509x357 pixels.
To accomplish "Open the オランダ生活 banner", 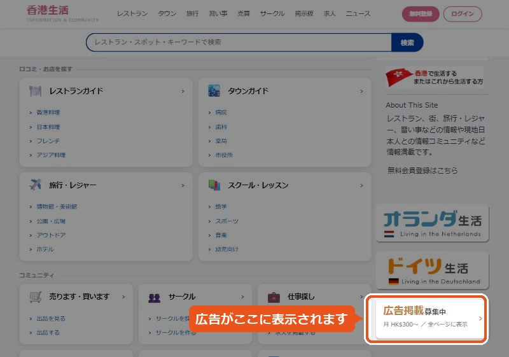I will click(433, 223).
